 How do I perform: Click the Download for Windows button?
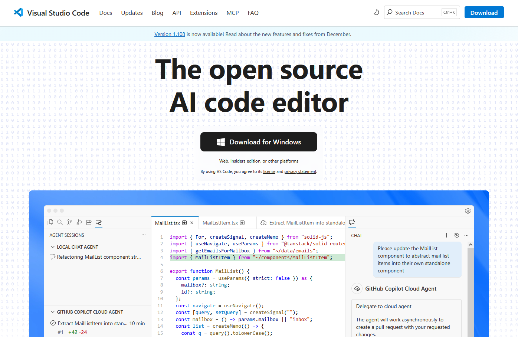pos(259,142)
